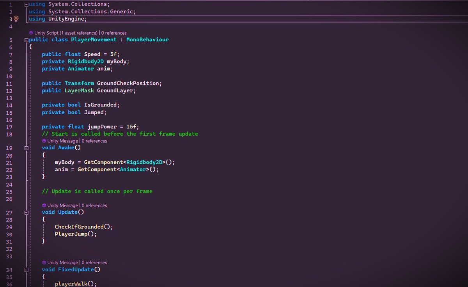This screenshot has height=287, width=468.
Task: Click the 'IsGrounded' field
Action: coord(100,105)
